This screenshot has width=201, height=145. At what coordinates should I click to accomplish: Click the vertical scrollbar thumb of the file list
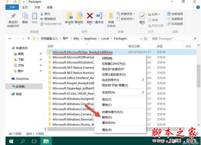(199, 76)
